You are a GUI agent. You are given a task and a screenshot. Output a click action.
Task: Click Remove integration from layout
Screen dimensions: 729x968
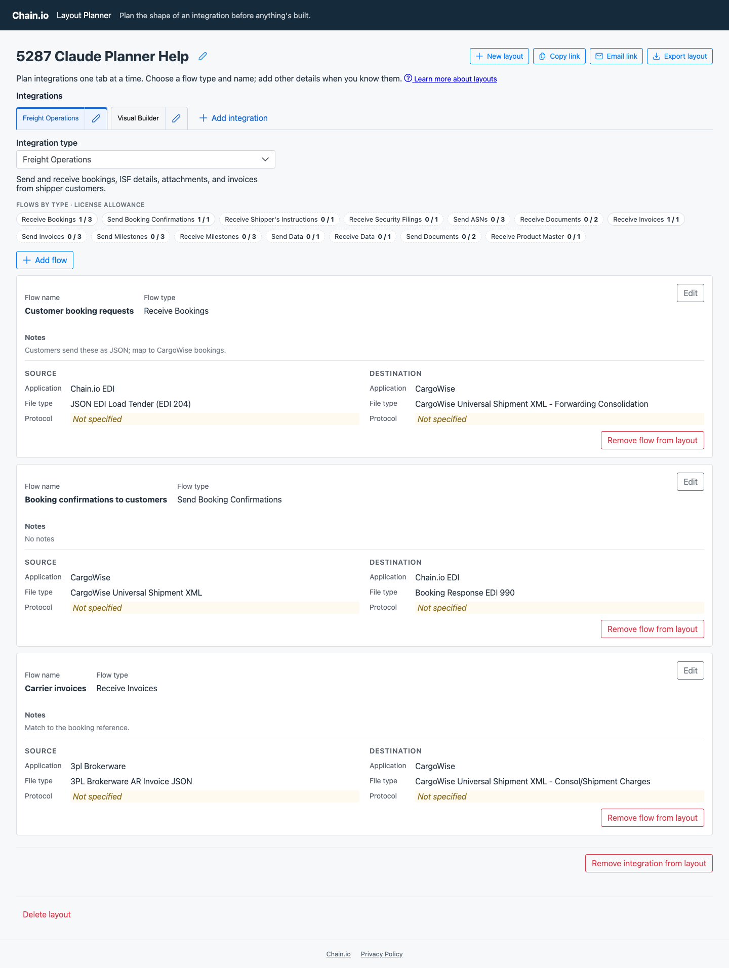(x=649, y=863)
